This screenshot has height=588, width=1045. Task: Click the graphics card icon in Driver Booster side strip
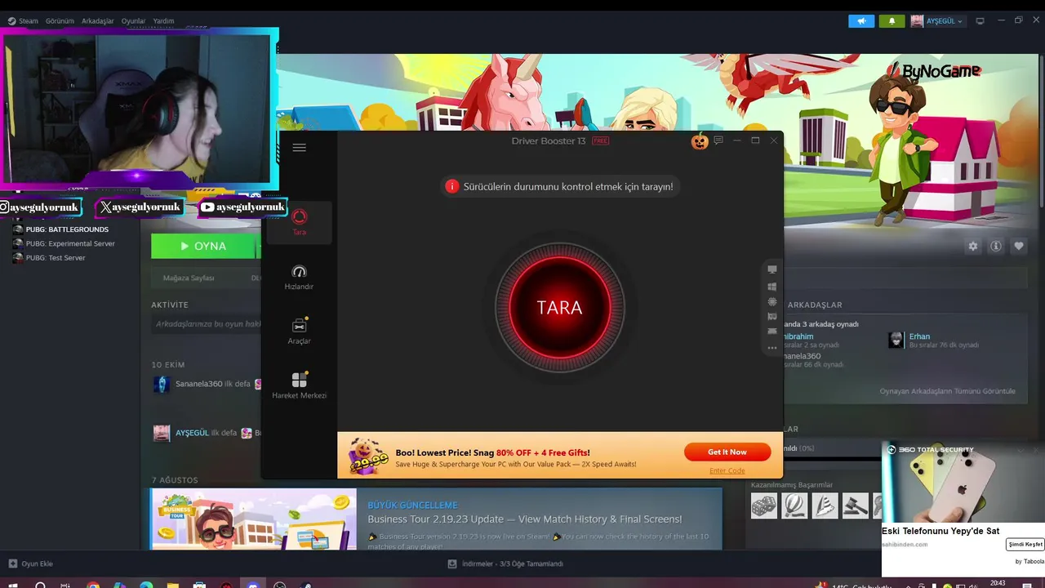pyautogui.click(x=772, y=316)
